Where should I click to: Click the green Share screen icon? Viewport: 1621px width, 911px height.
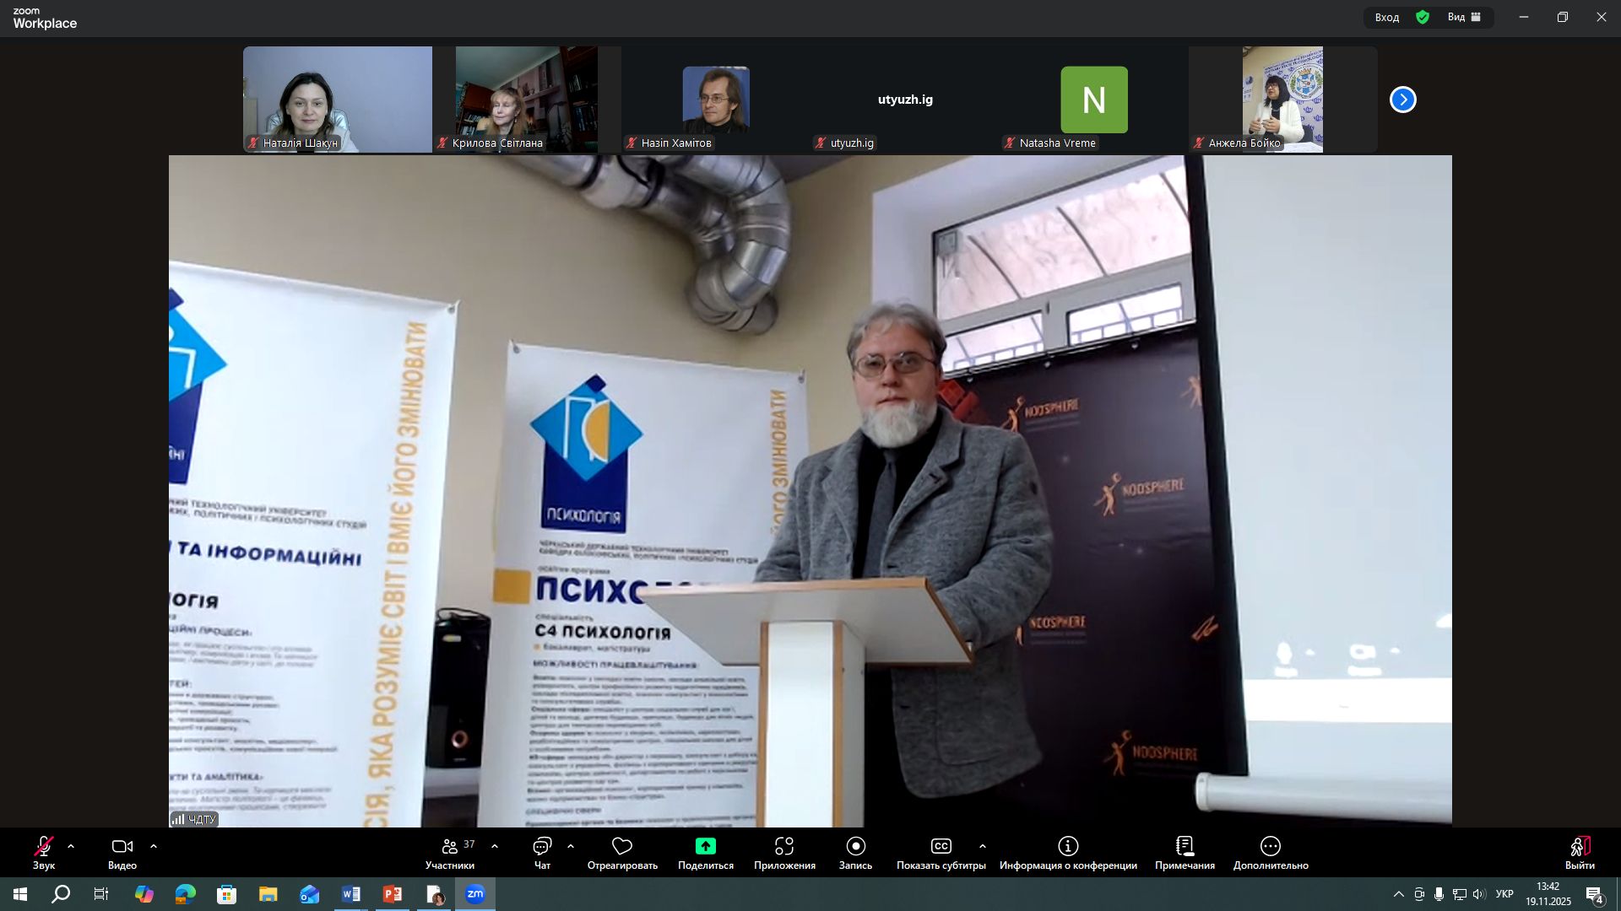(705, 846)
